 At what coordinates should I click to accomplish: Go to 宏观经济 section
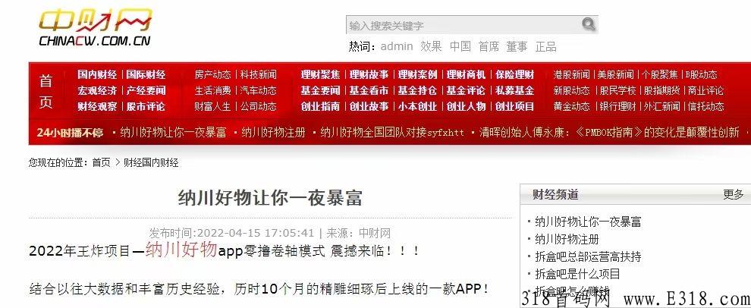(97, 90)
